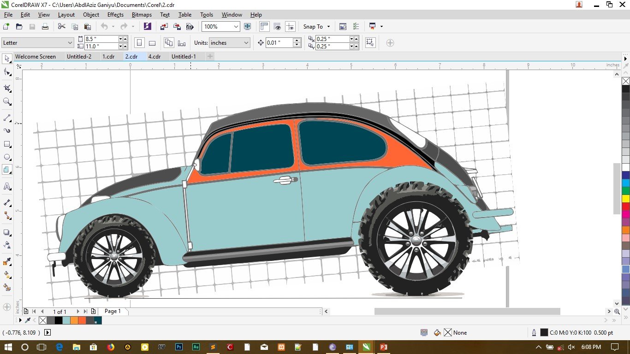This screenshot has width=630, height=354.
Task: Select the Transparency tool
Action: tap(7, 245)
